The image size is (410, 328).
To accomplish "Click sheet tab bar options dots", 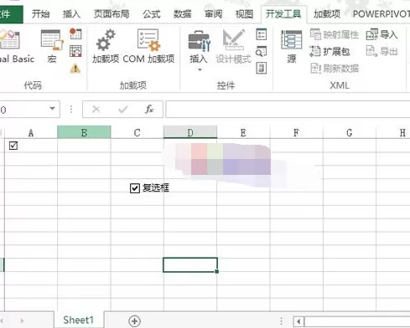I will click(x=281, y=321).
